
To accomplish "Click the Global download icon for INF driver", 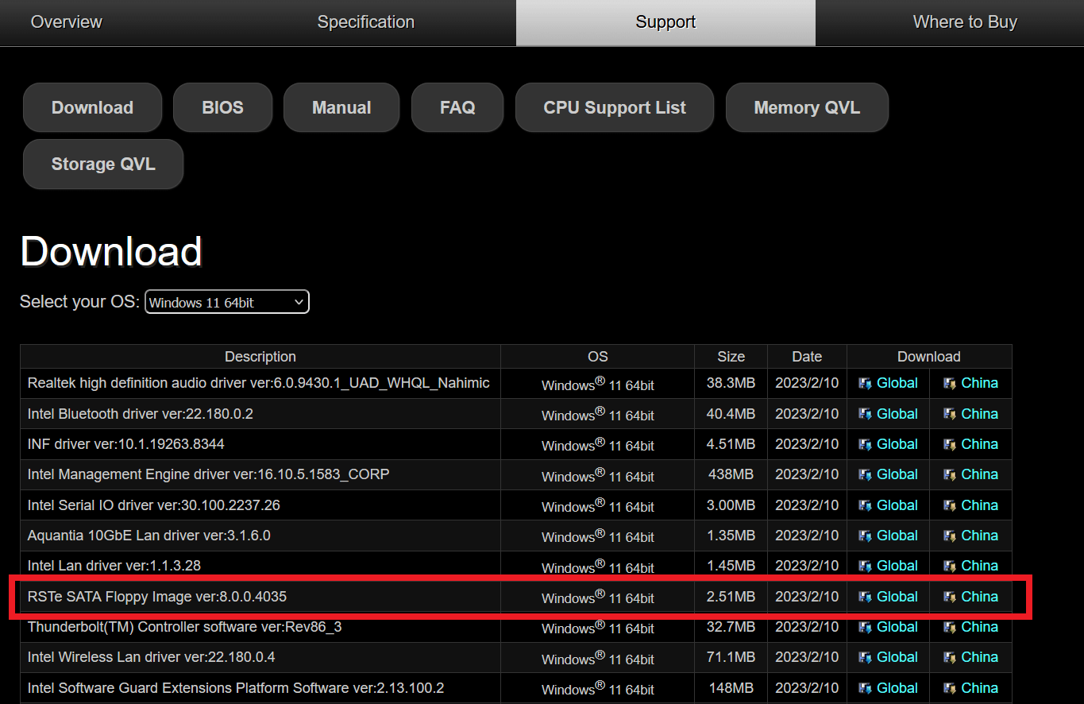I will click(x=865, y=444).
